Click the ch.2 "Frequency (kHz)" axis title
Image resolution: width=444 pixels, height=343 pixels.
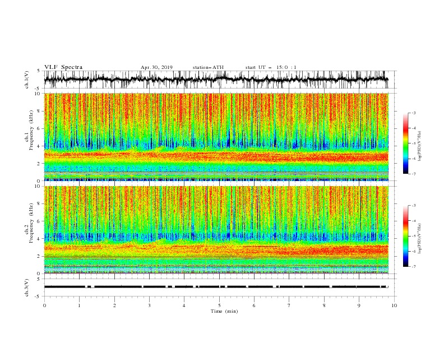coord(31,223)
